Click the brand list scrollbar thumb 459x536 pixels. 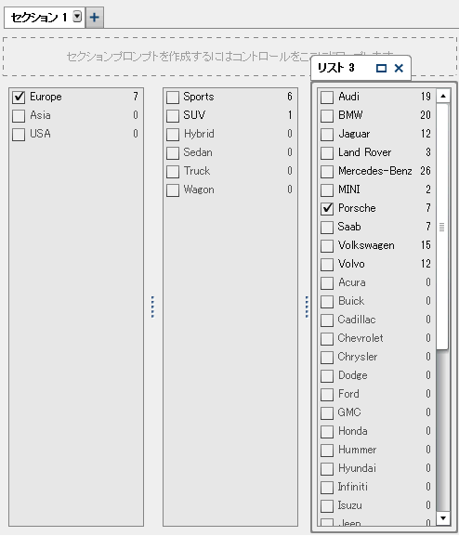point(442,227)
